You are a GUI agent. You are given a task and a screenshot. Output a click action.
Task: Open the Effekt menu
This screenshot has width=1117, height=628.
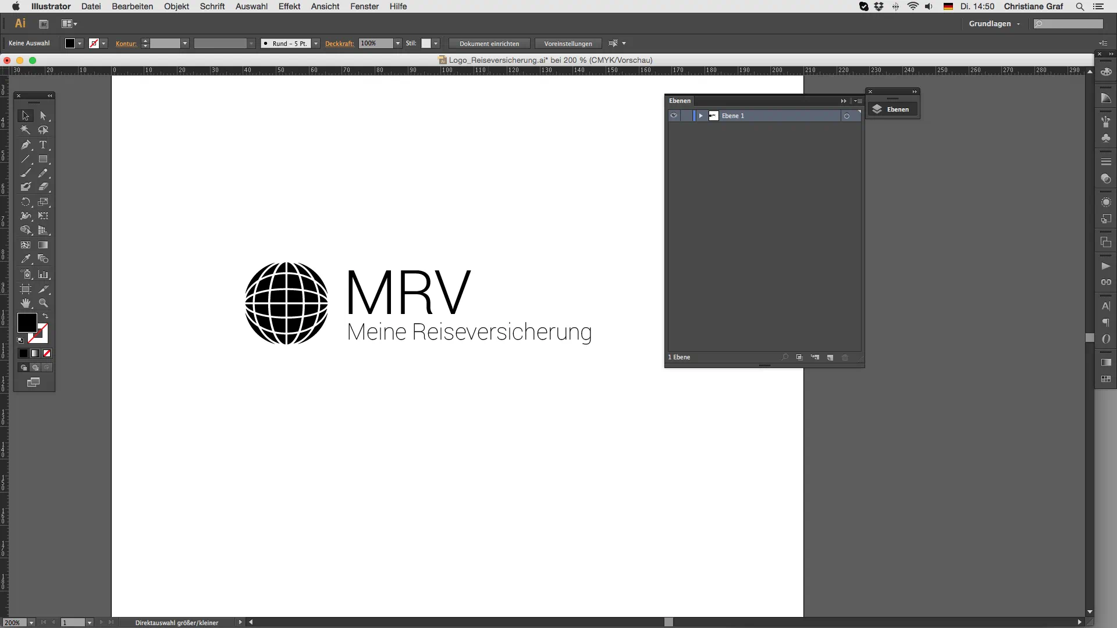coord(289,6)
